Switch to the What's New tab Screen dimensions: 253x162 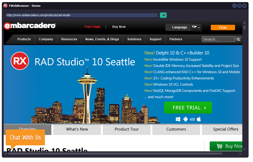pyautogui.click(x=77, y=129)
